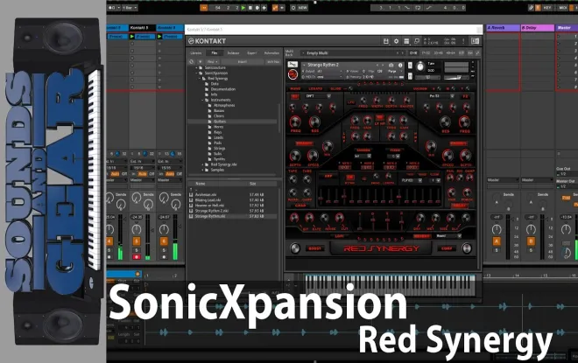Select the Atmospheres folder
578x363 pixels.
pos(224,105)
